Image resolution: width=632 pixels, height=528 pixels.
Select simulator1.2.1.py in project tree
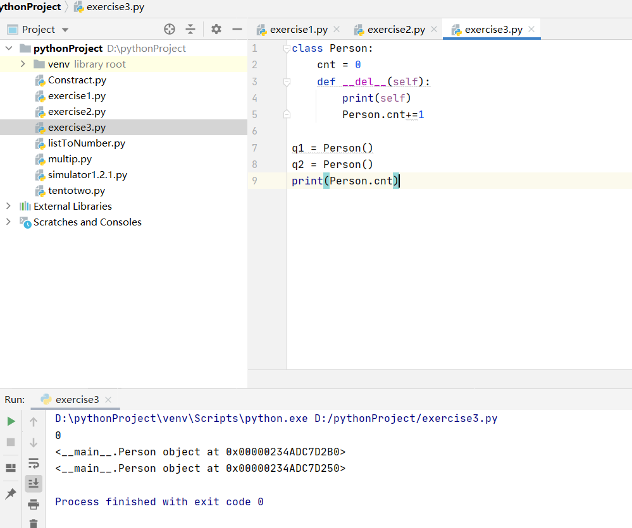coord(87,175)
